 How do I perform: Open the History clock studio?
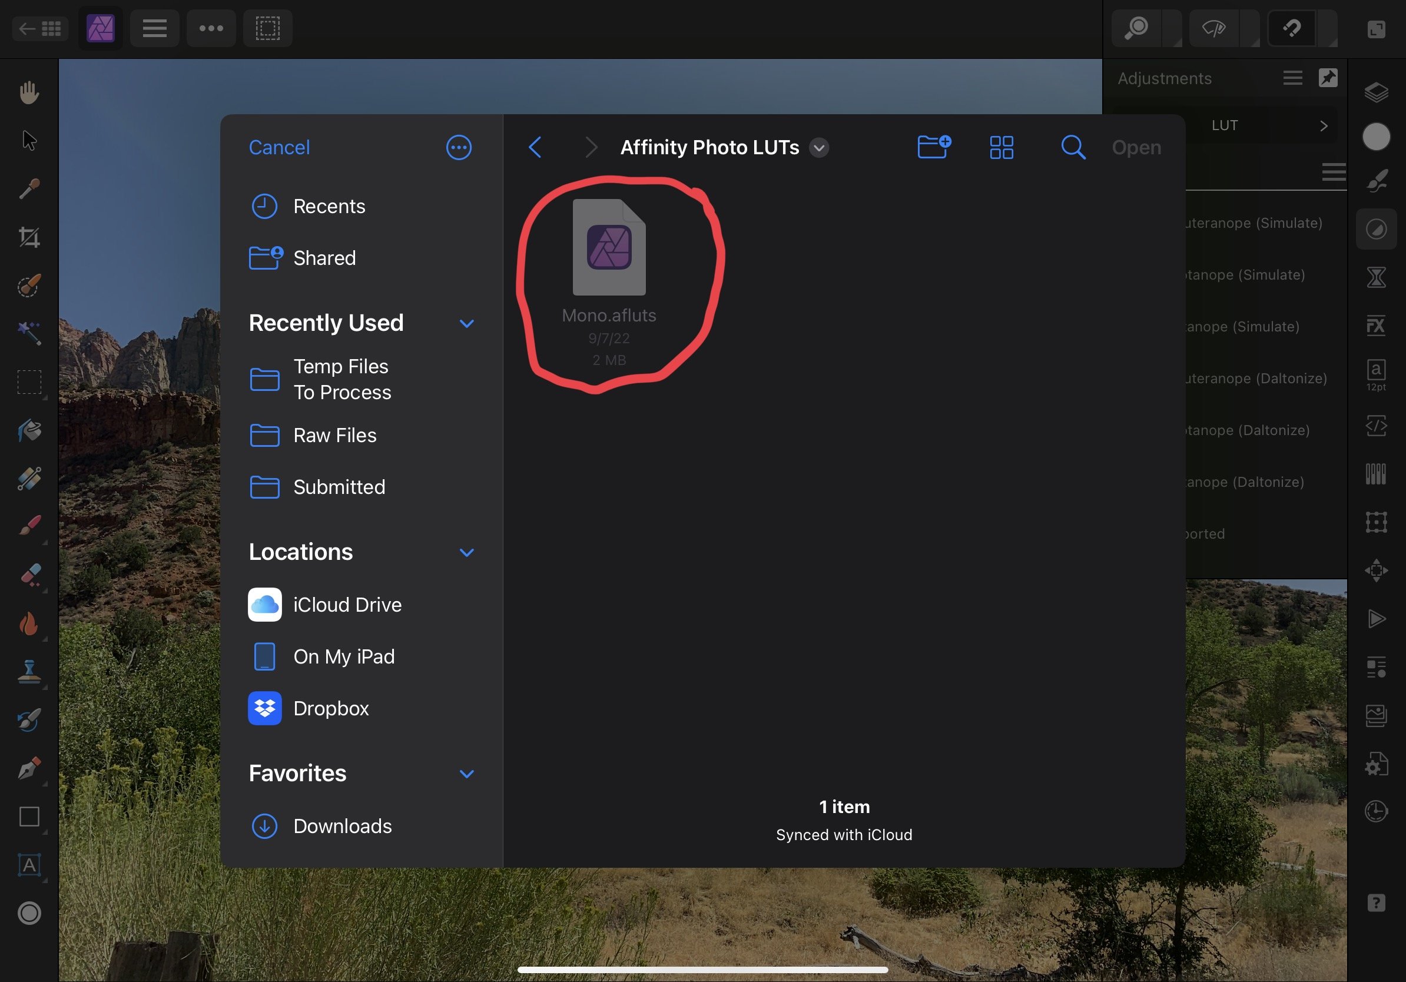tap(1376, 811)
